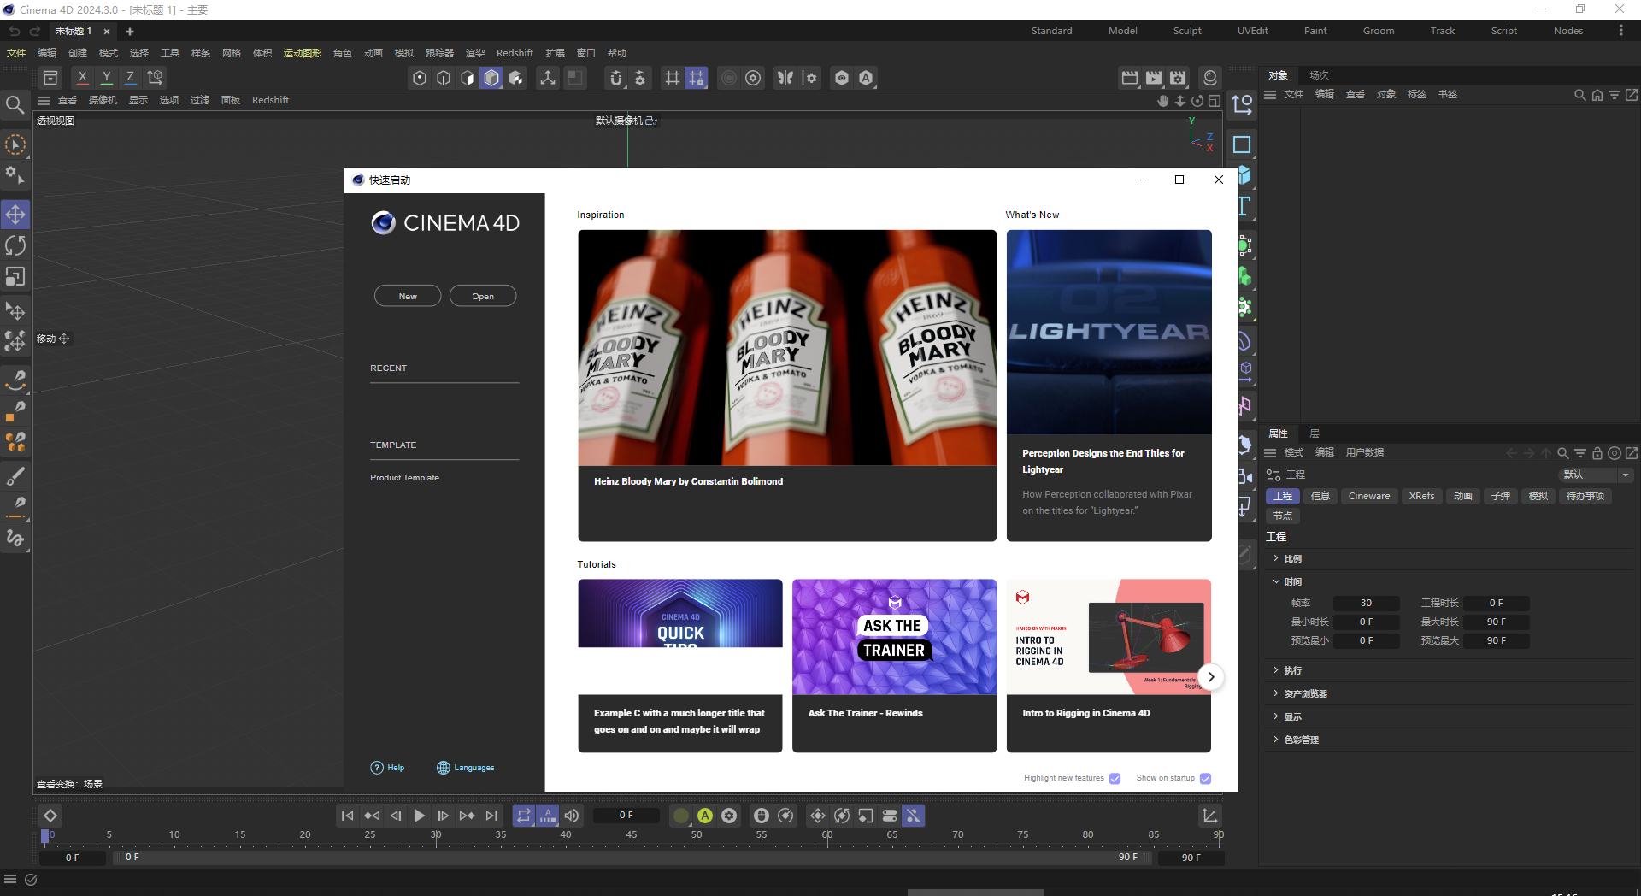The image size is (1641, 896).
Task: Select the Cineware attribute tab button
Action: point(1369,496)
